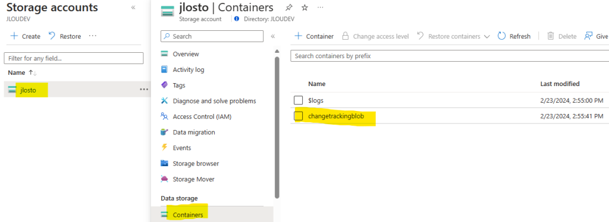609x222 pixels.
Task: Pin the jlosto storage account blade
Action: (288, 7)
